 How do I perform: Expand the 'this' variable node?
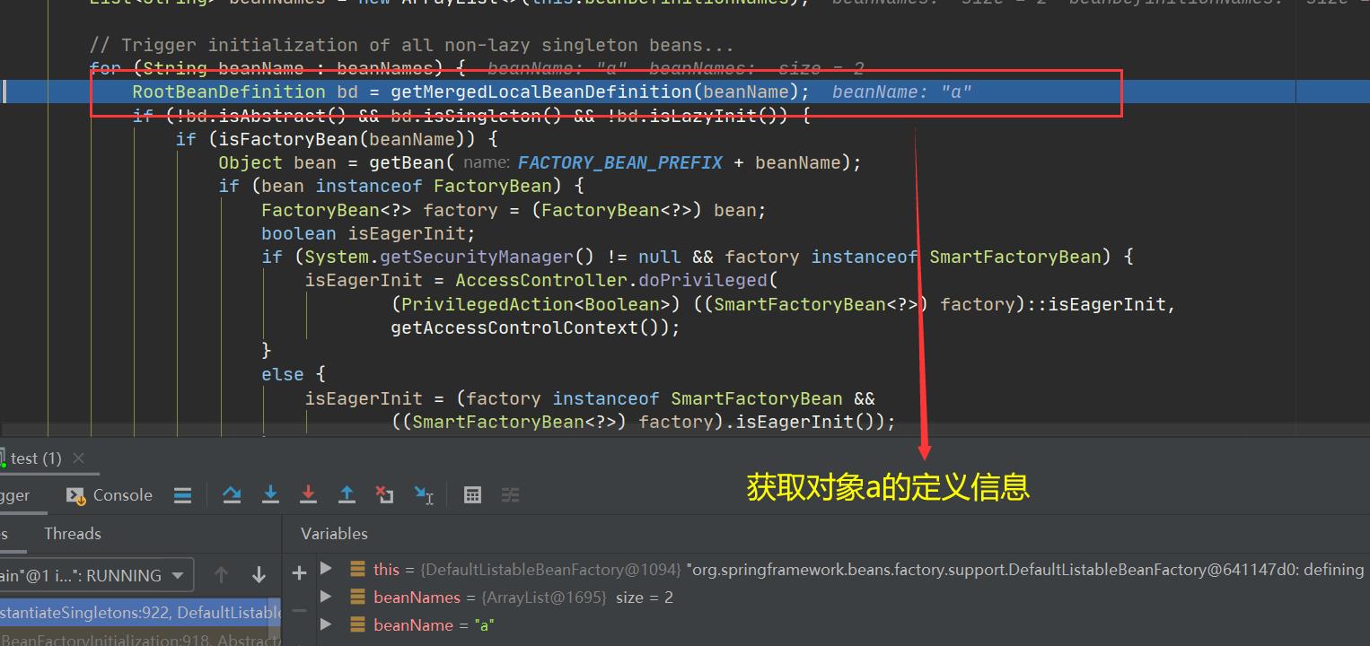[327, 569]
